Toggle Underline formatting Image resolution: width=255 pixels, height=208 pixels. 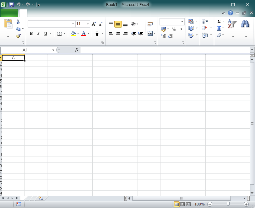46,34
